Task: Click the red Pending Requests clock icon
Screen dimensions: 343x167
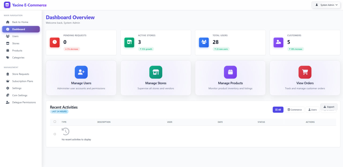Action: [x=55, y=42]
